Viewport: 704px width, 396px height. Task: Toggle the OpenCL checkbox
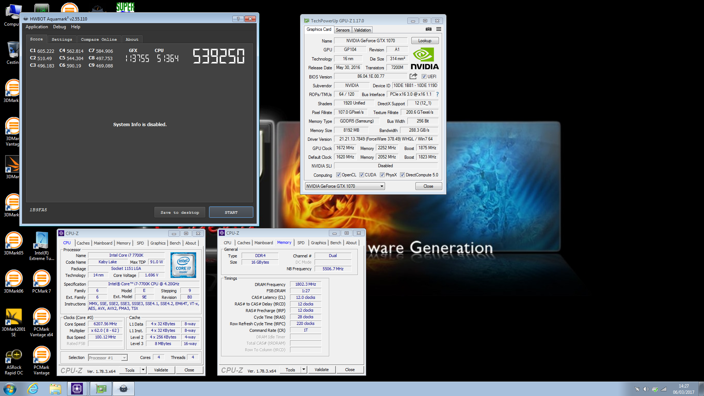(338, 175)
